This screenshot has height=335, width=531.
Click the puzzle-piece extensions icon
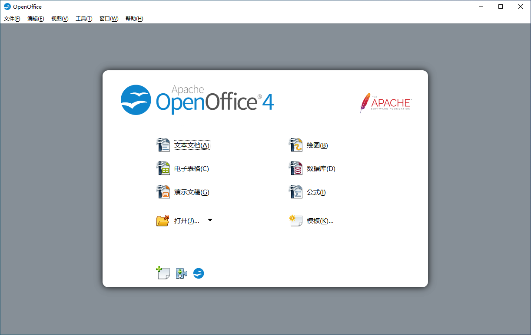182,273
